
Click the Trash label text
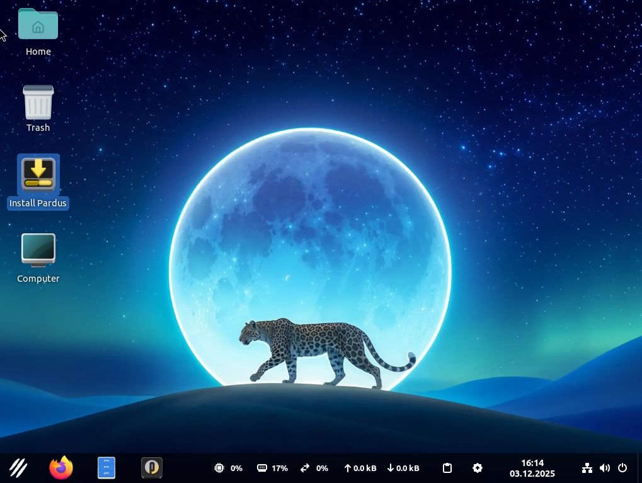pyautogui.click(x=38, y=128)
